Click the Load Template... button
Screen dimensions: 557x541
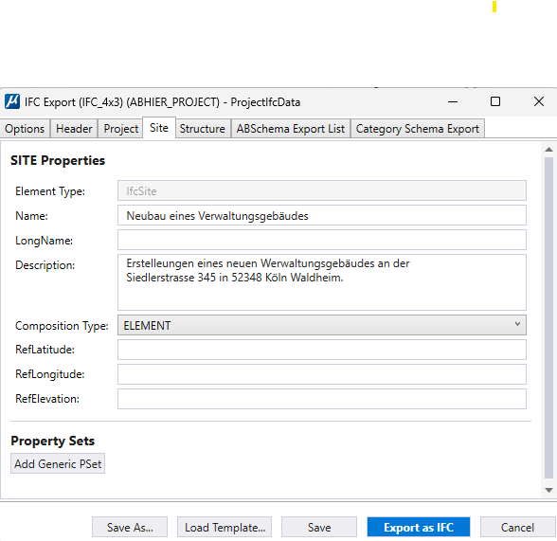(225, 527)
